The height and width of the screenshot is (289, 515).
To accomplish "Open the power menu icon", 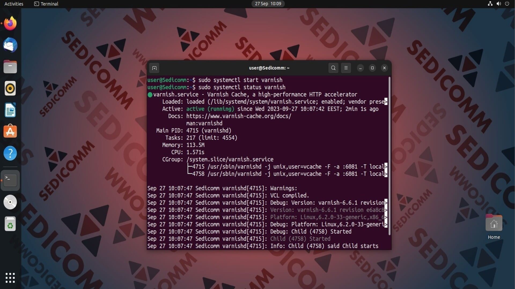I will 507,4.
